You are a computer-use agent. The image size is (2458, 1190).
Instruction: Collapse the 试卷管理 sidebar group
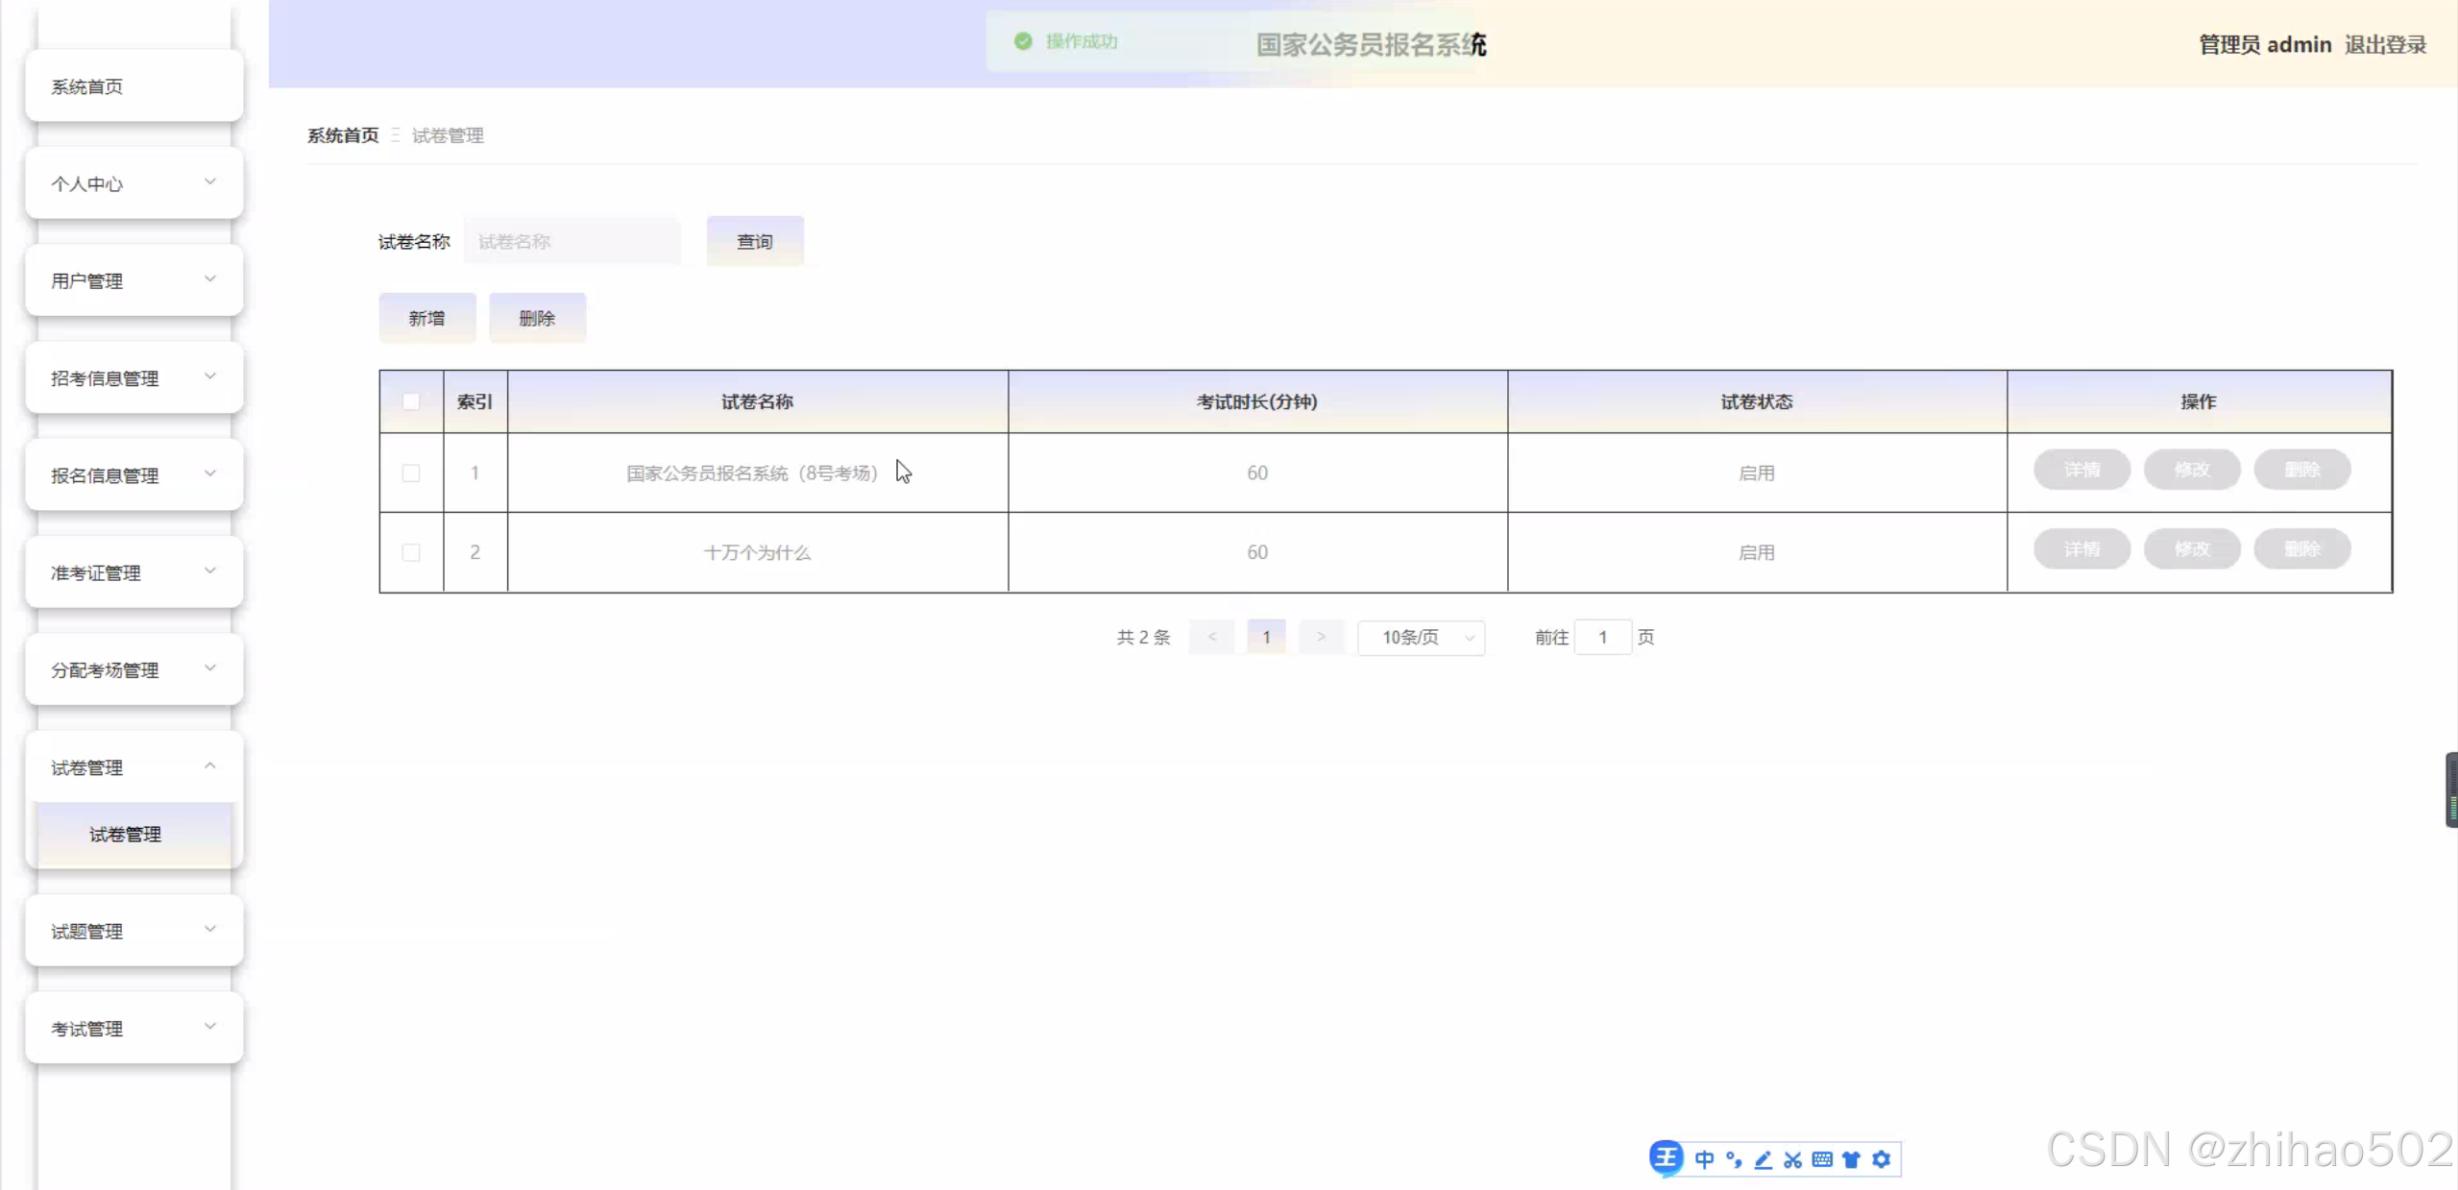tap(134, 767)
